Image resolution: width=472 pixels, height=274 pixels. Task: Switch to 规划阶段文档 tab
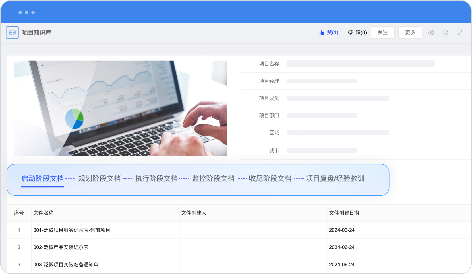(99, 179)
